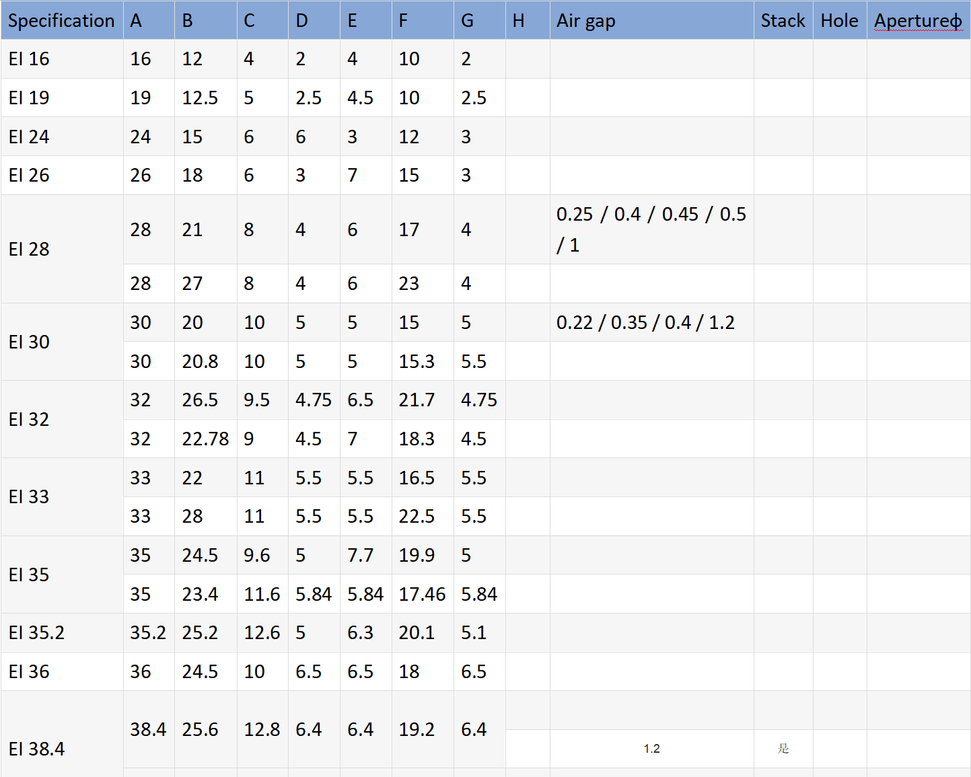Click the Specification column header
Viewport: 971px width, 777px height.
tap(61, 21)
